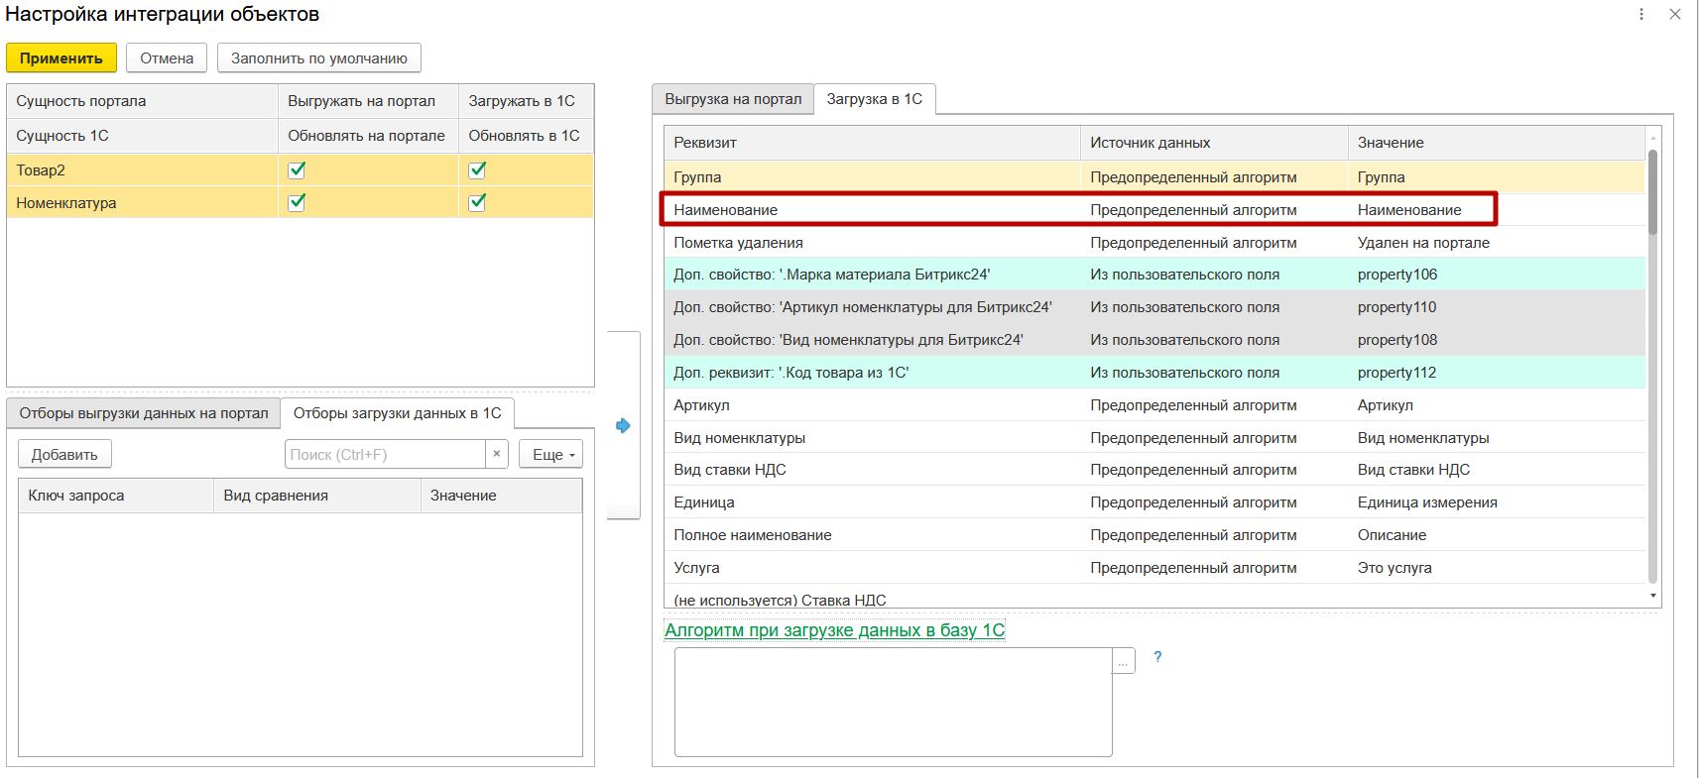Viewport: 1699px width, 778px height.
Task: Open the Еще dropdown menu
Action: tap(550, 454)
